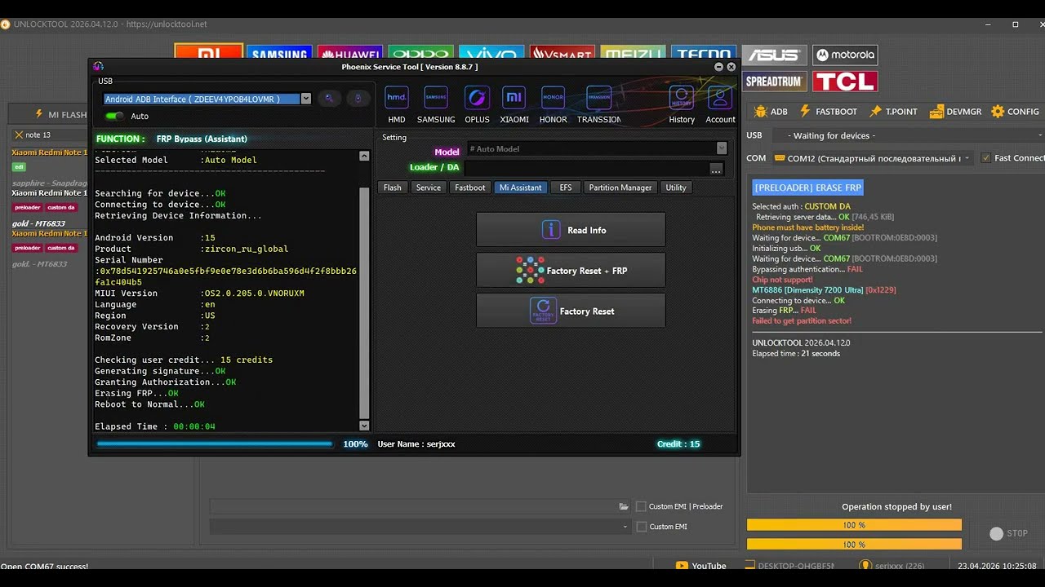The height and width of the screenshot is (587, 1045).
Task: Select the Mi Assistant tab
Action: point(520,188)
